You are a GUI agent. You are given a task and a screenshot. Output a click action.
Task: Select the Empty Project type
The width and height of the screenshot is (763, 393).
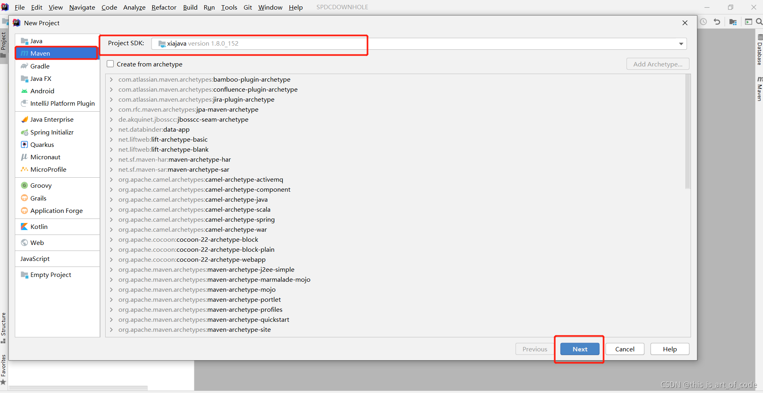click(x=57, y=275)
